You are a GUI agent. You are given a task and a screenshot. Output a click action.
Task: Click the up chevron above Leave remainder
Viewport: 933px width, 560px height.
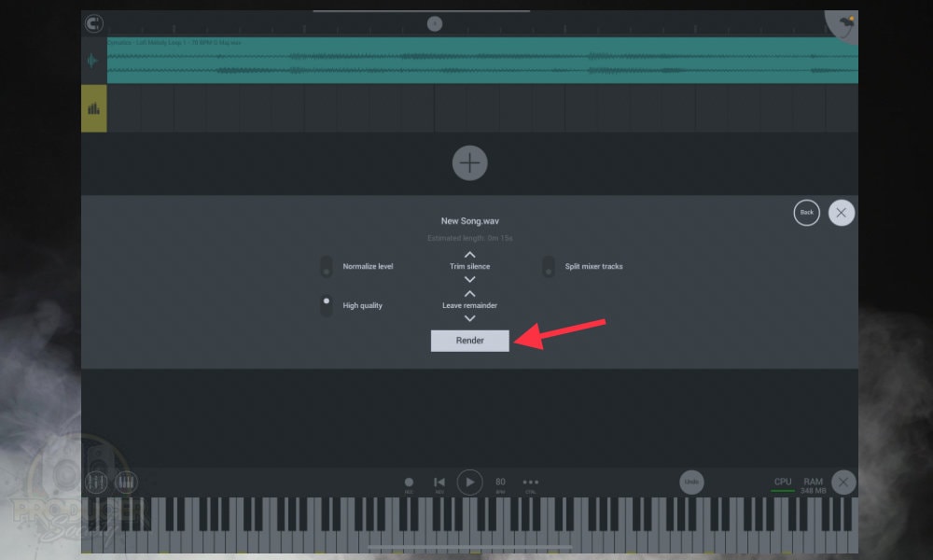pos(469,294)
